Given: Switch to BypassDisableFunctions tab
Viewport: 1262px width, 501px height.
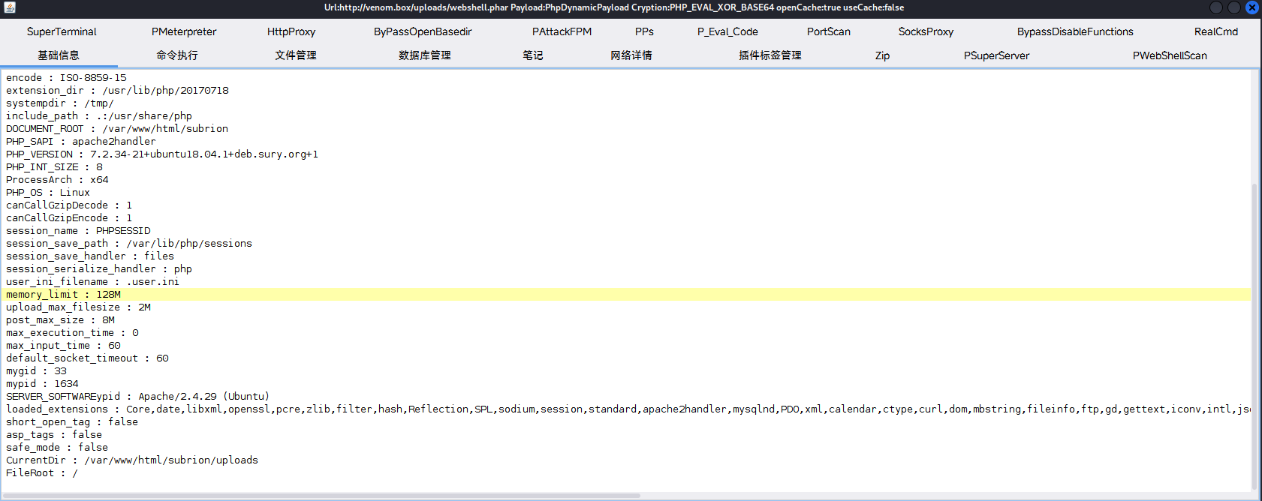Looking at the screenshot, I should (x=1075, y=31).
